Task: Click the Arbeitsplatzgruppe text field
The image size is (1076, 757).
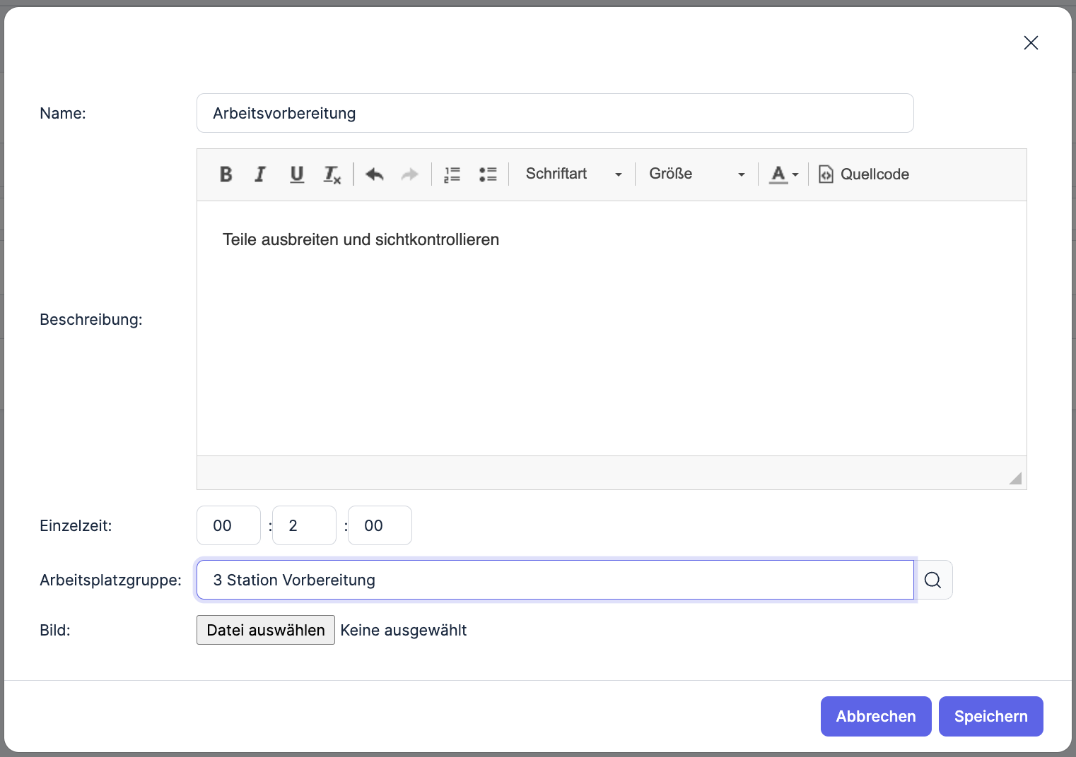Action: pos(555,580)
